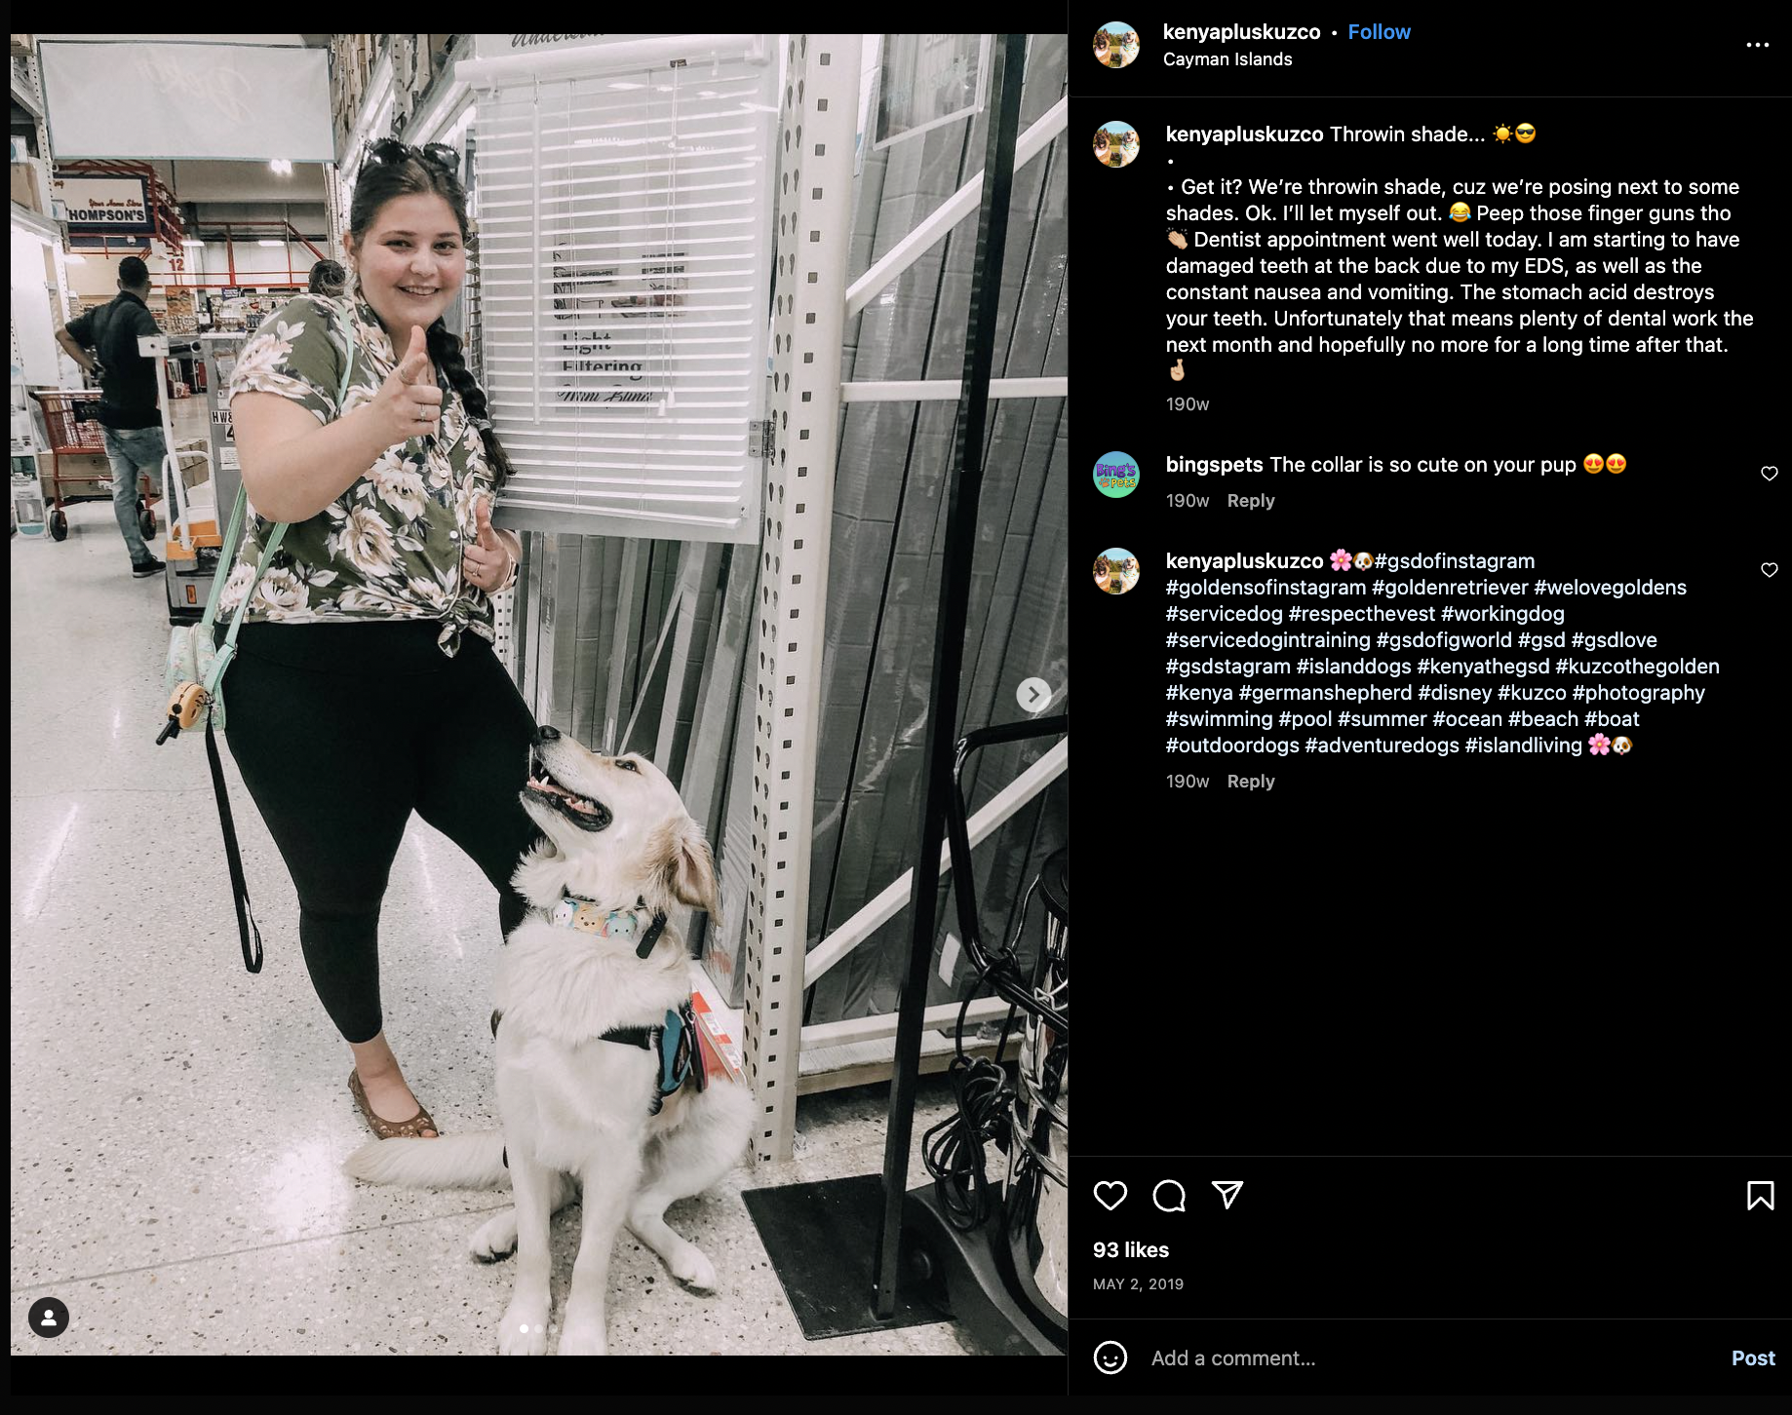Show tagged people icon on photo
This screenshot has height=1415, width=1792.
(x=49, y=1318)
